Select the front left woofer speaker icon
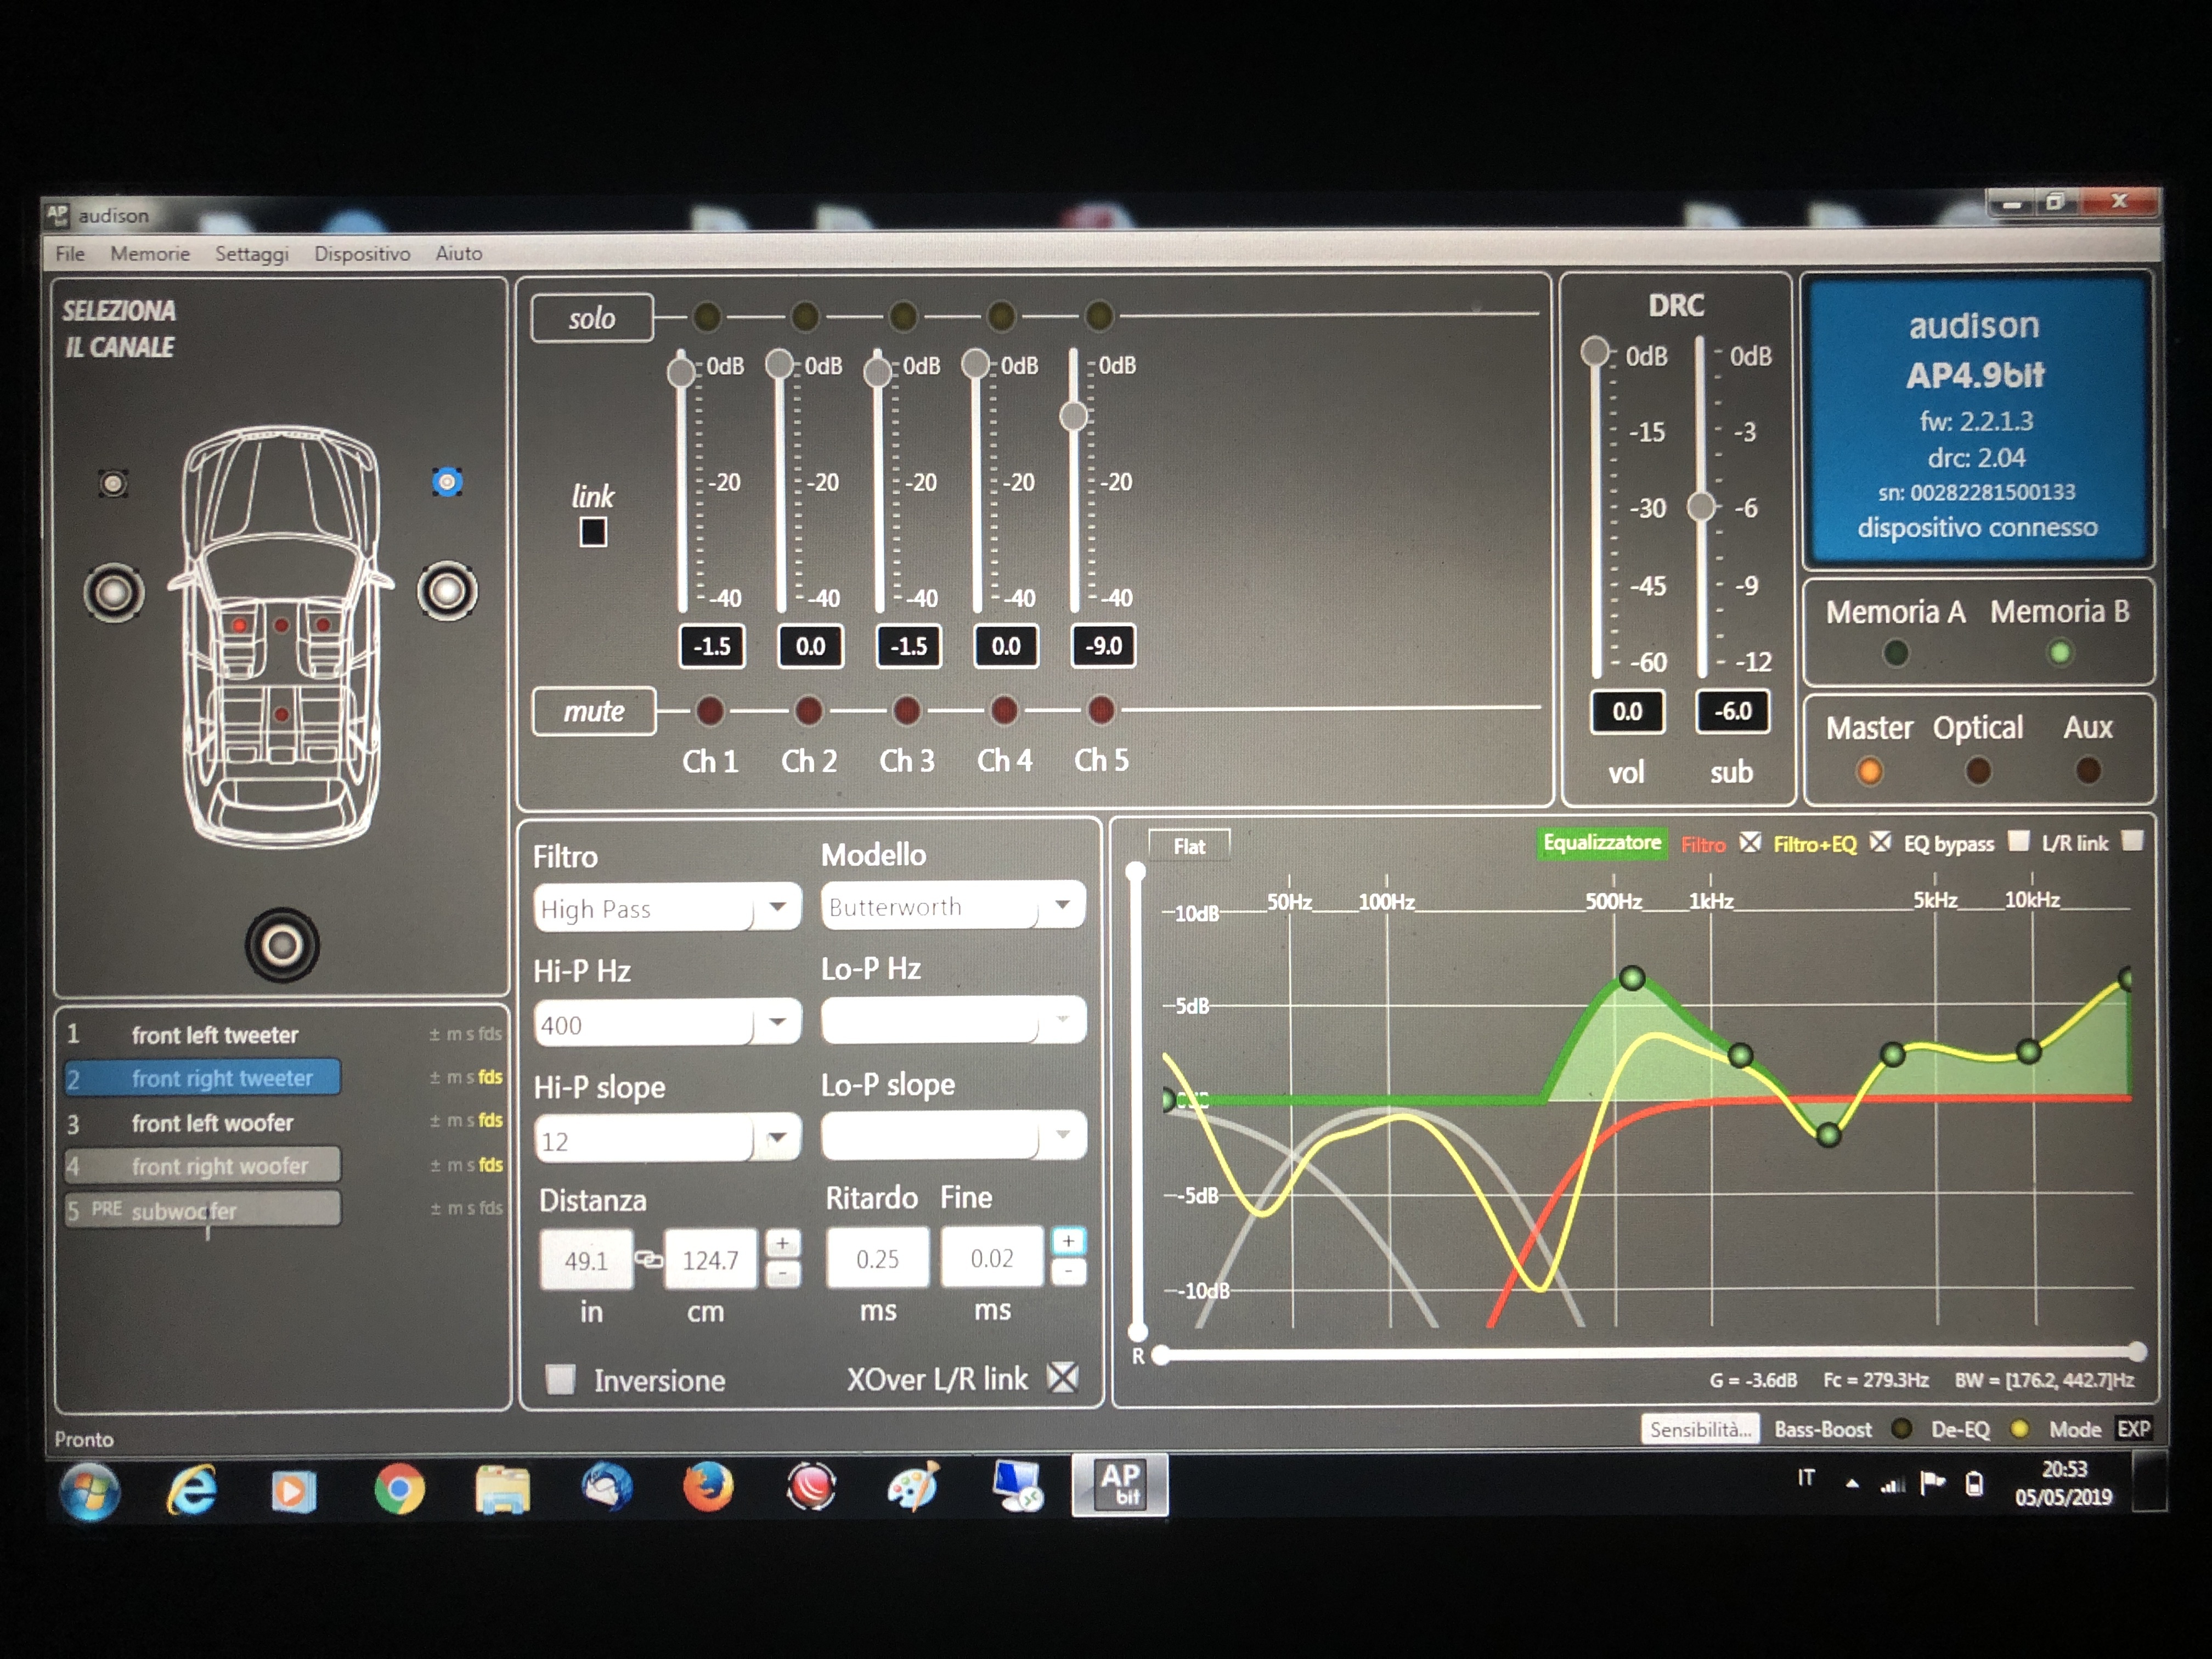 point(113,592)
